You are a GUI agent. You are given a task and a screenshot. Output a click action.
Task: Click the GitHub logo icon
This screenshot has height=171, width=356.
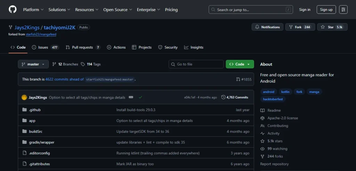point(13,10)
